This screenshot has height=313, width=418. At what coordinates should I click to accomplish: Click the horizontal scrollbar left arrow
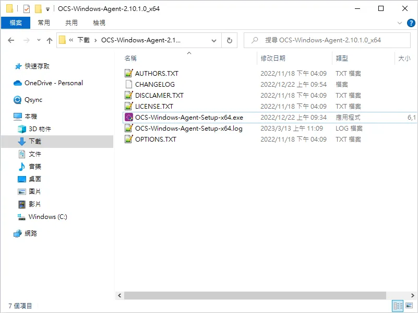pyautogui.click(x=120, y=295)
